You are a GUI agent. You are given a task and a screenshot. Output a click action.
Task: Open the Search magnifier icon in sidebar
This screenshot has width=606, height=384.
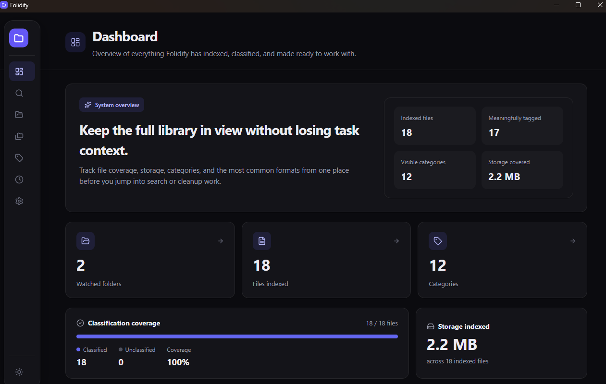pos(19,93)
